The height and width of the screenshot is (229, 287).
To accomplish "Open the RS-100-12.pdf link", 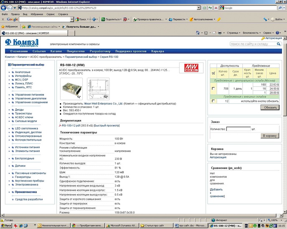I will [x=71, y=126].
